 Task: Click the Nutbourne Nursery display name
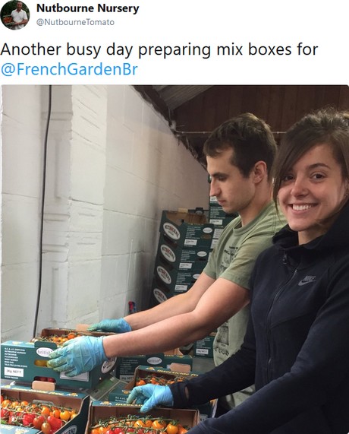tap(87, 8)
